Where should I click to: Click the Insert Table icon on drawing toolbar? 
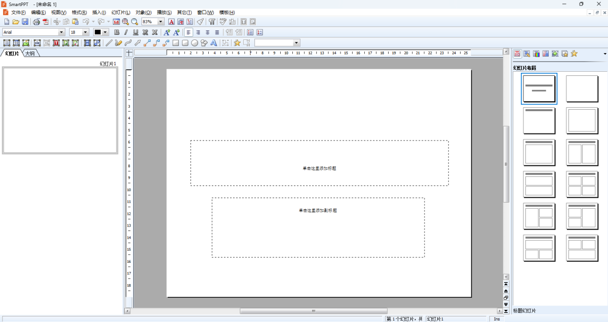[x=16, y=43]
